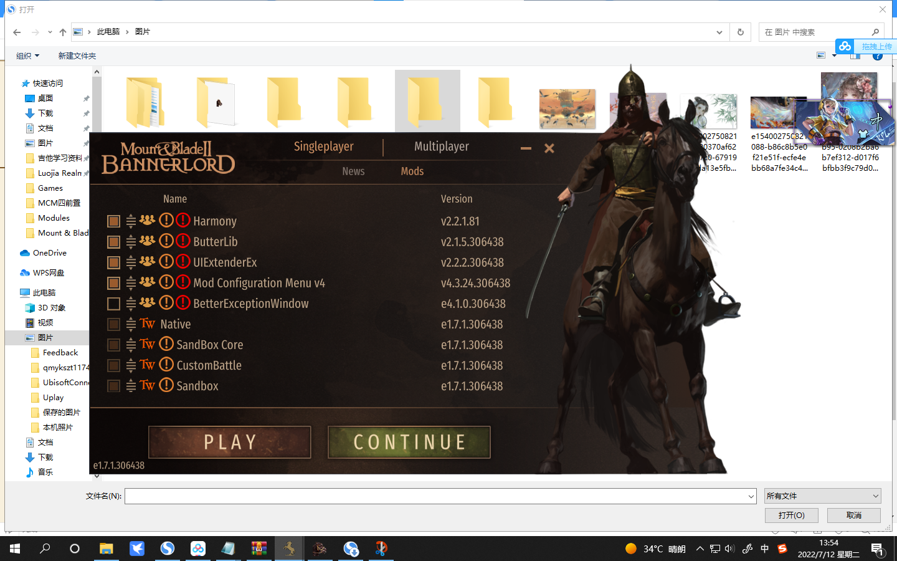Open the Windows Start menu
Viewport: 897px width, 561px height.
pyautogui.click(x=15, y=549)
